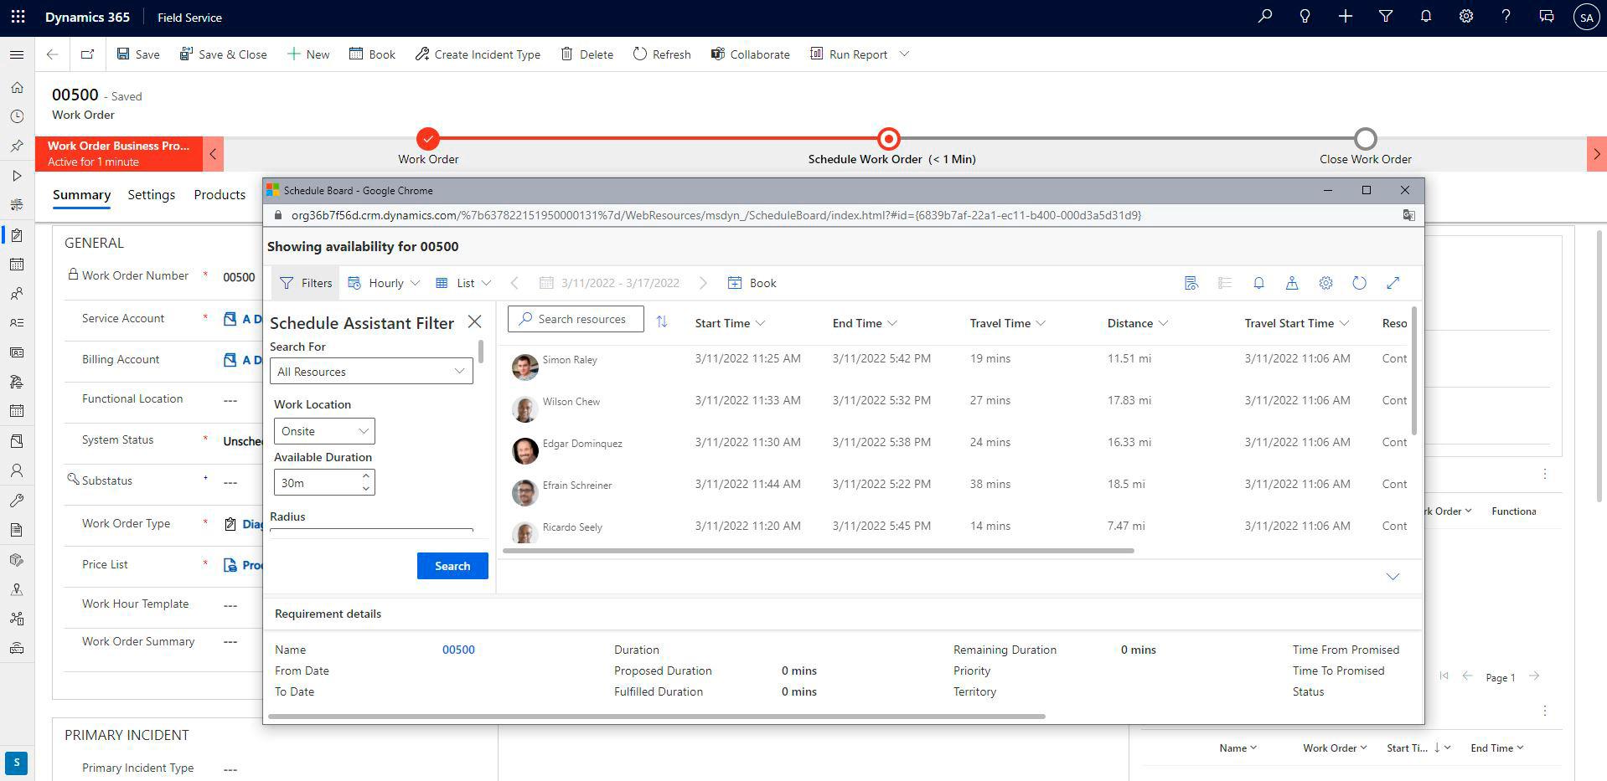Expand the collapsed panel chevron below results

click(x=1393, y=577)
